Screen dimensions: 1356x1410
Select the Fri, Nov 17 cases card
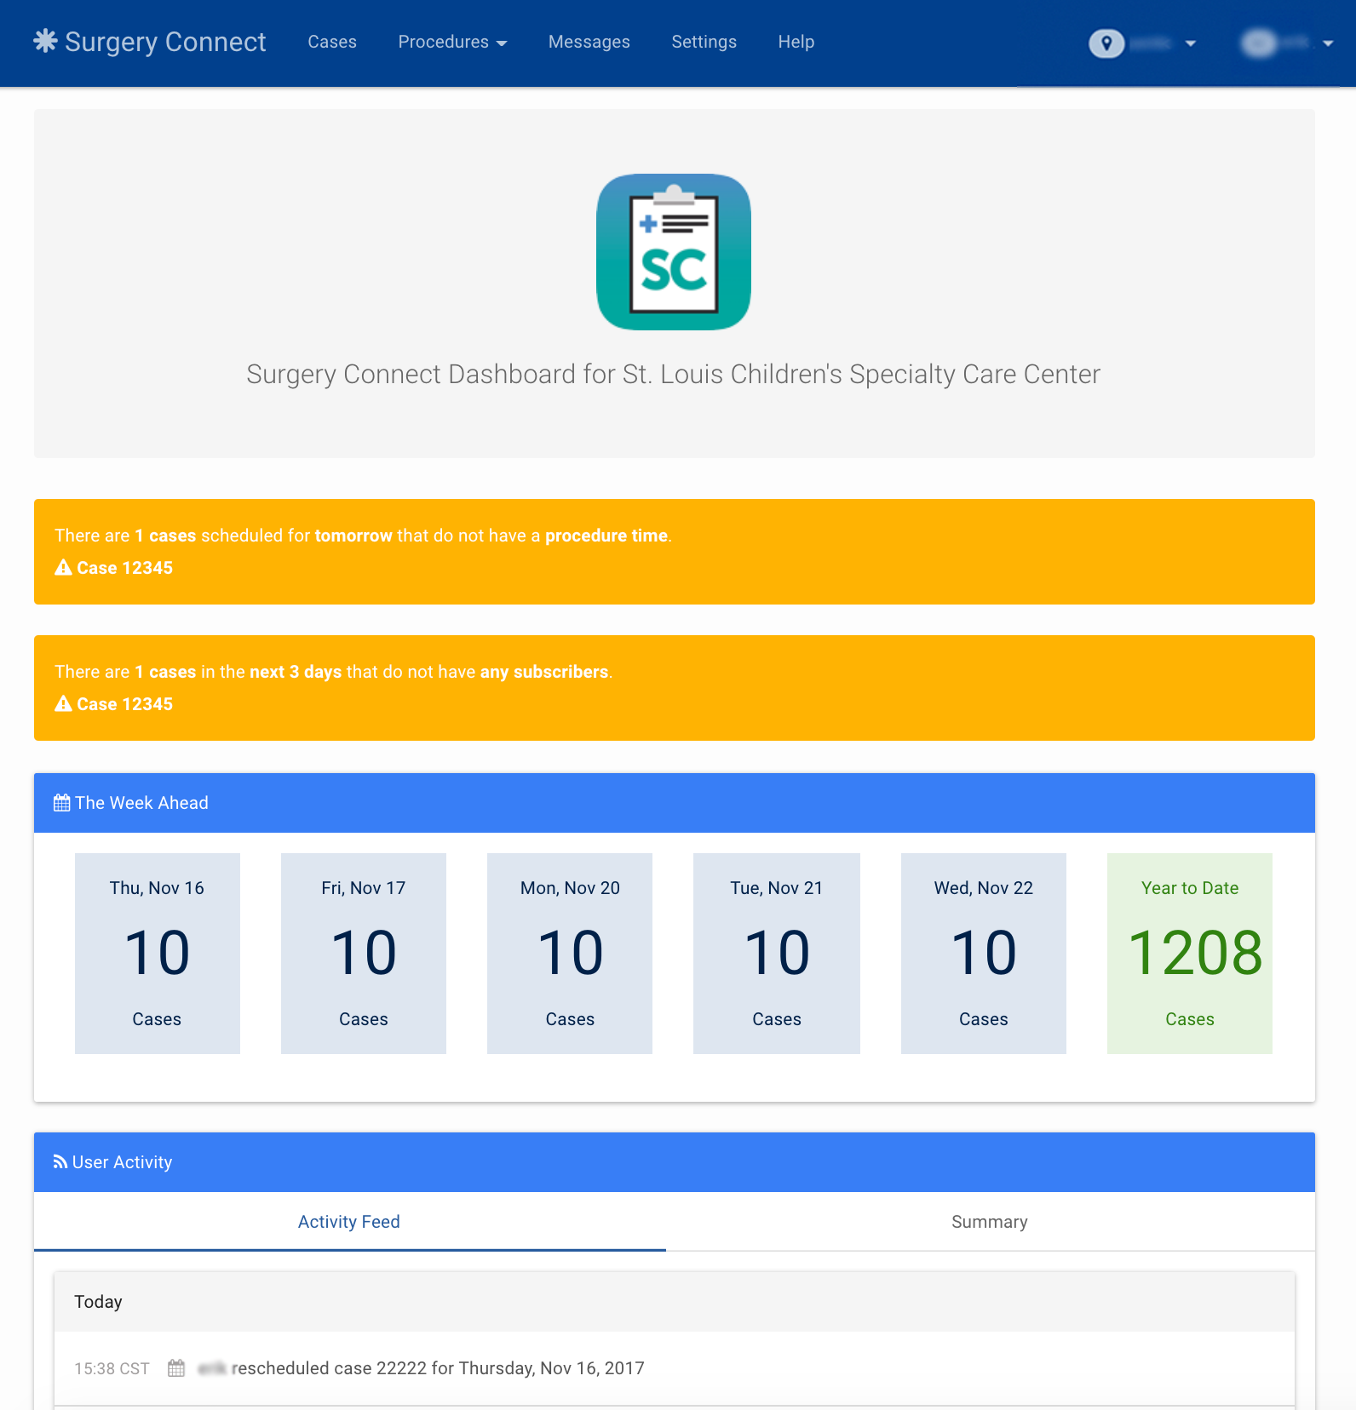pos(364,954)
